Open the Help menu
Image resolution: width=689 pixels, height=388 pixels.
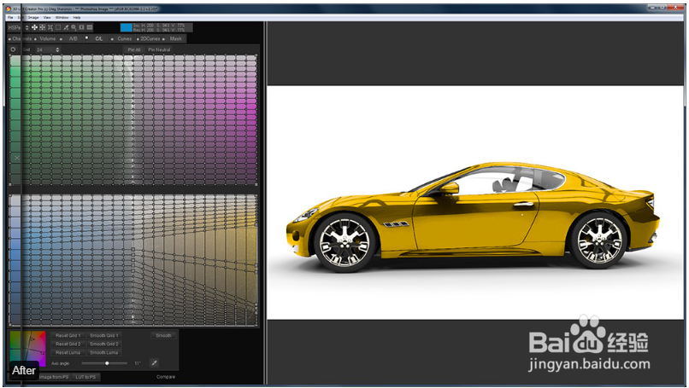77,18
